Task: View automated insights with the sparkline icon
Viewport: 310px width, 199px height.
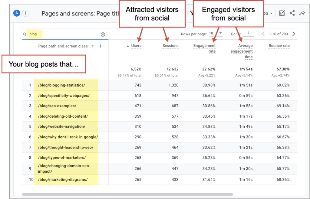Action: coord(302,13)
